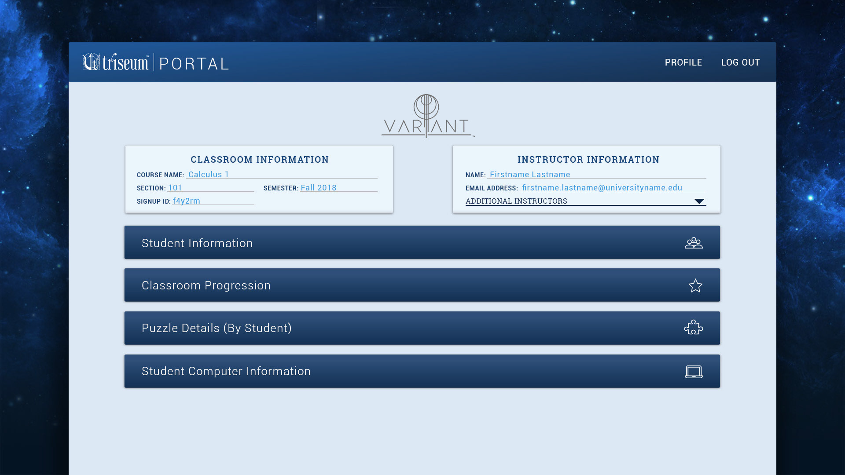Expand the Student Information section
Screen dimensions: 845x475
click(422, 242)
